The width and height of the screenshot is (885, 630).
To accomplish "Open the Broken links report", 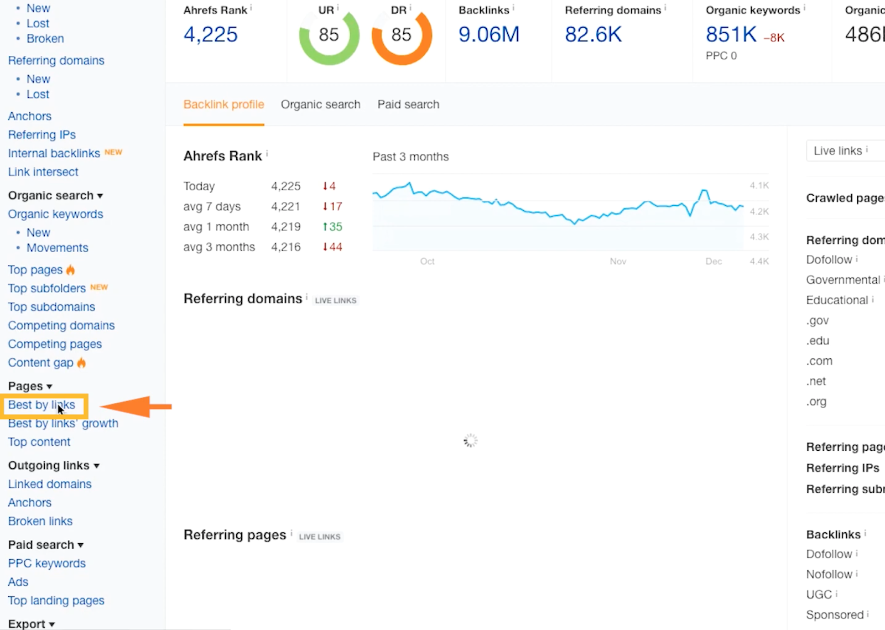I will [x=40, y=521].
